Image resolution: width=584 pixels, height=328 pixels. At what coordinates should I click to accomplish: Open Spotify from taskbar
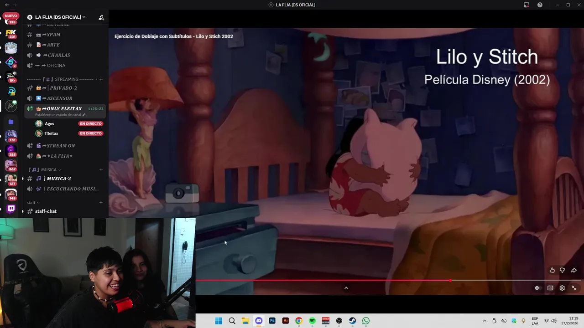pos(312,321)
